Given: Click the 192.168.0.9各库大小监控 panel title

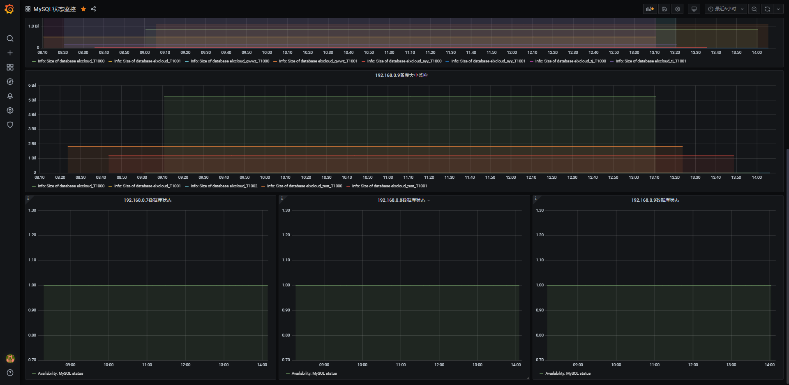Looking at the screenshot, I should [x=401, y=76].
